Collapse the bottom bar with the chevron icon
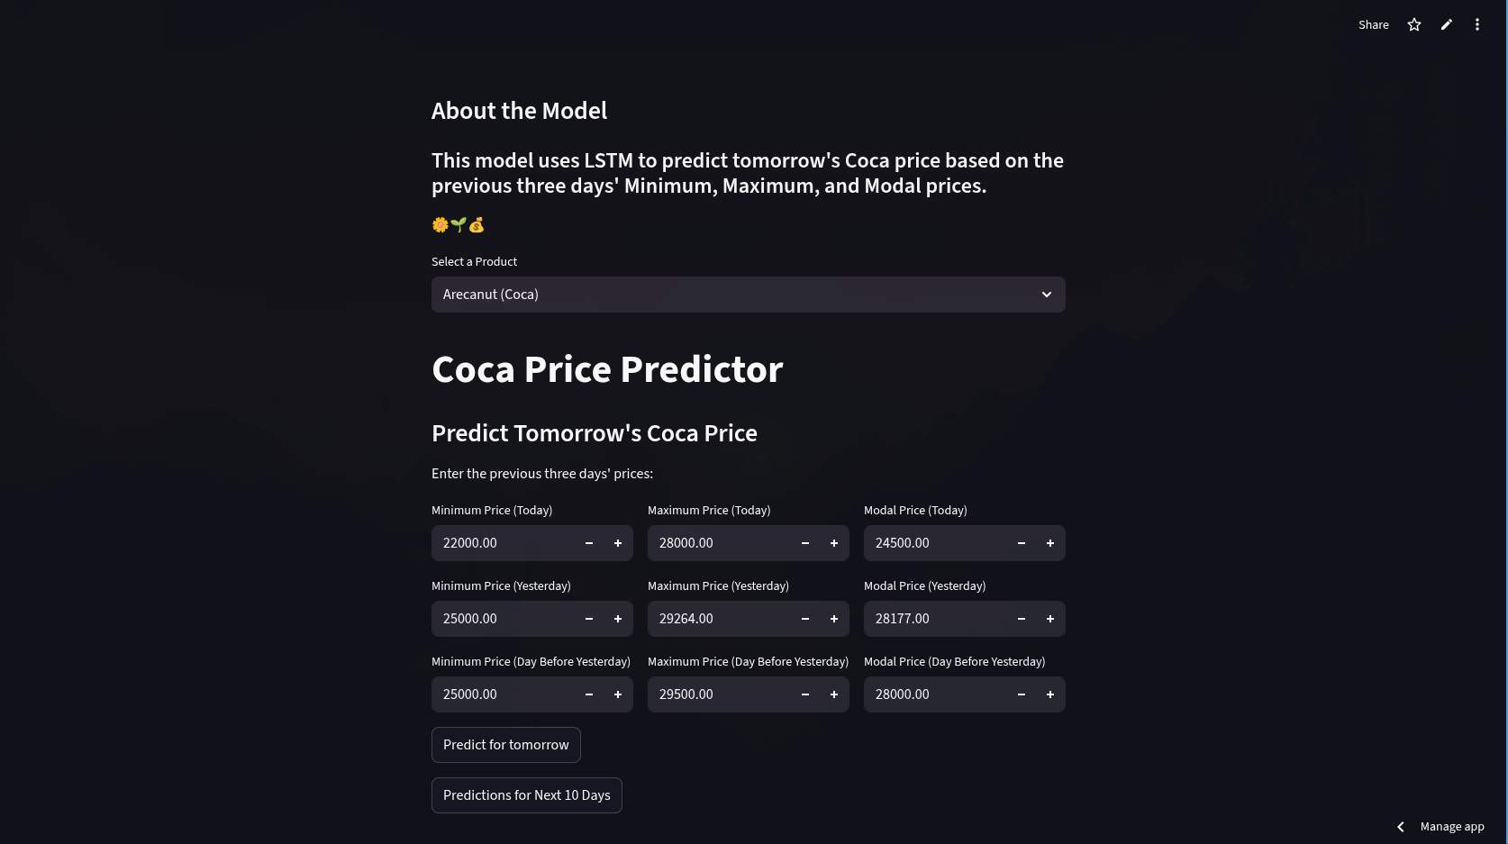 [1401, 826]
